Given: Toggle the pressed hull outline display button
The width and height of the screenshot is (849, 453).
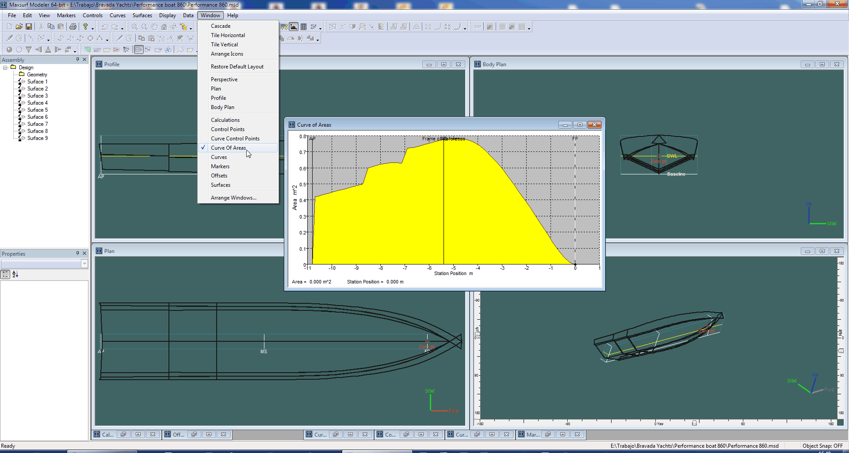Looking at the screenshot, I should (x=138, y=50).
